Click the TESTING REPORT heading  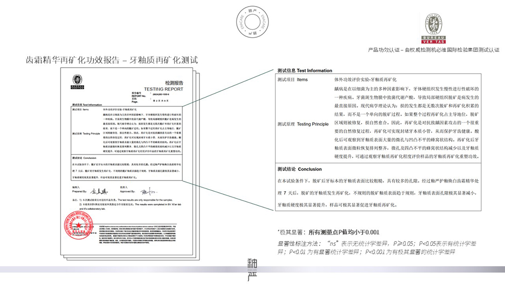tap(163, 89)
